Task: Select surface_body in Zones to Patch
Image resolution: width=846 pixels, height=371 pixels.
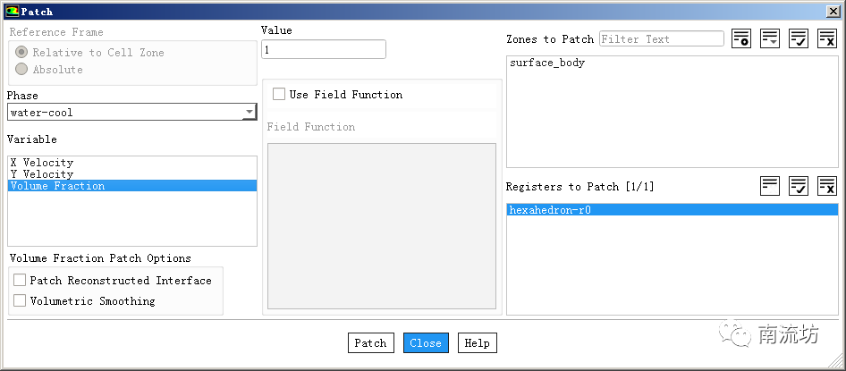Action: click(547, 63)
